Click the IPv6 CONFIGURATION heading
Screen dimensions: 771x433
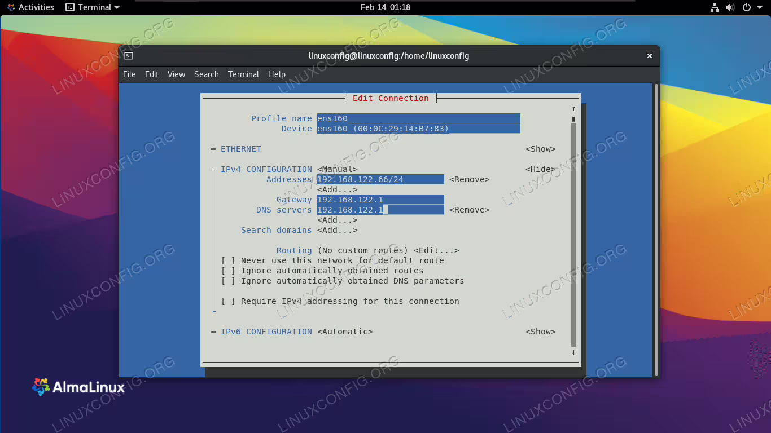[266, 332]
